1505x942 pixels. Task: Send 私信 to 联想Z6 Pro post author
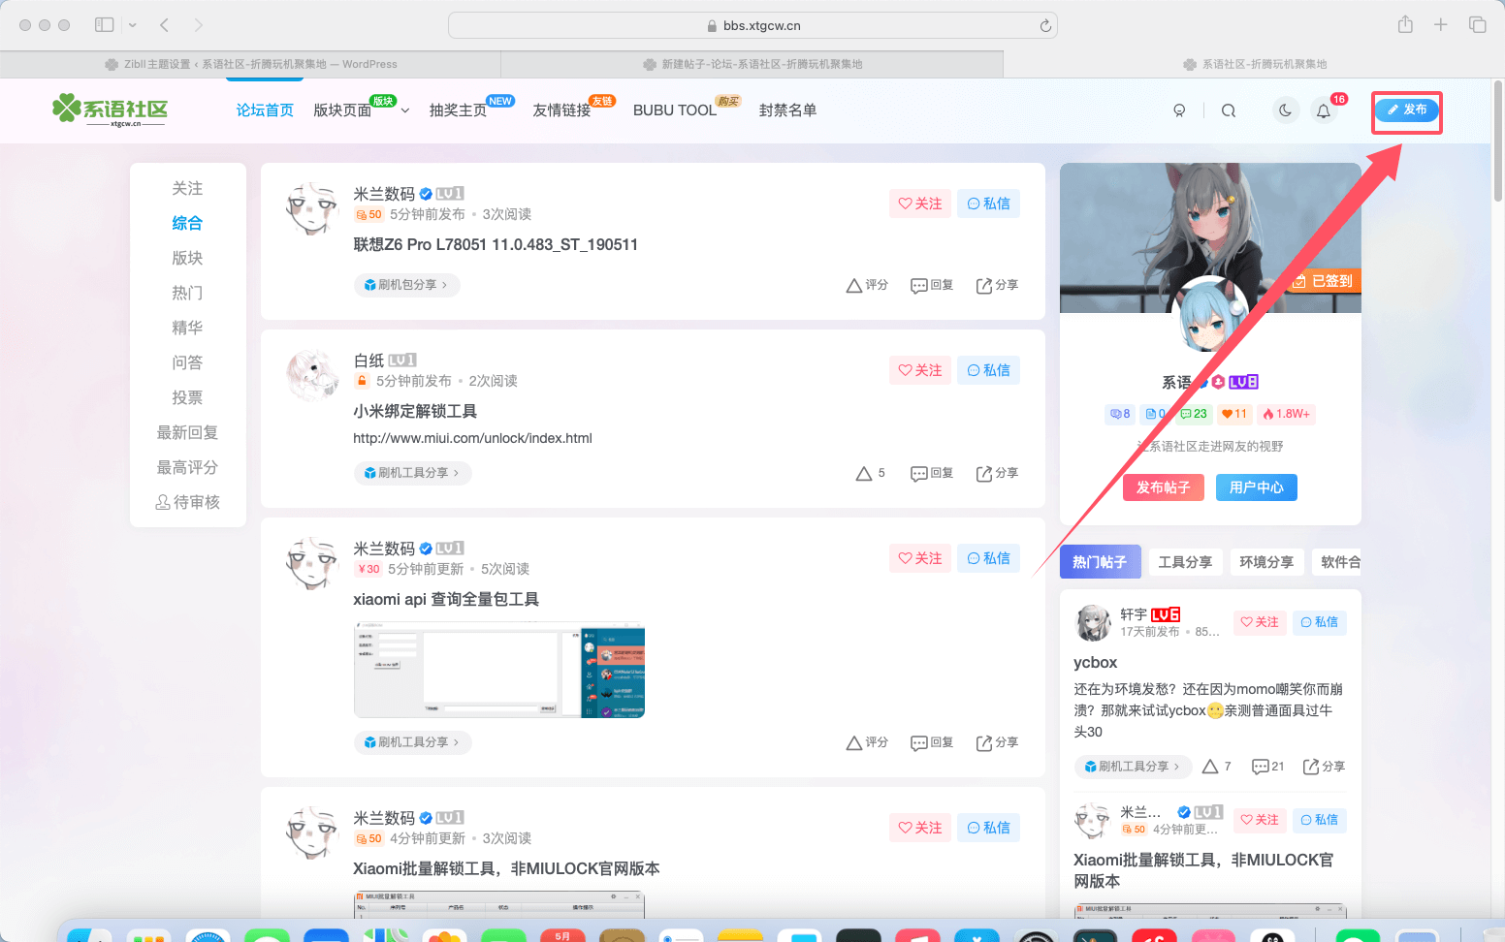click(x=988, y=204)
